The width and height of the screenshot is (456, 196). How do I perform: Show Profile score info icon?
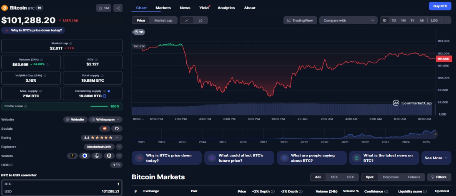click(26, 106)
